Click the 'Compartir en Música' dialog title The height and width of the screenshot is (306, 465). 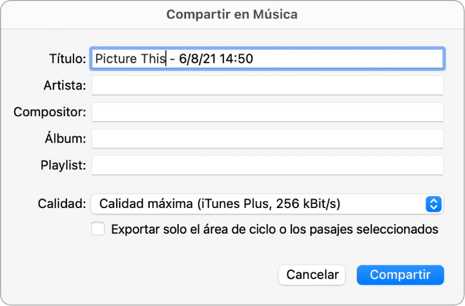pos(232,14)
